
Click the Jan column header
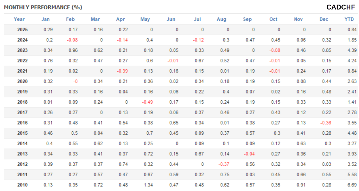coord(45,19)
